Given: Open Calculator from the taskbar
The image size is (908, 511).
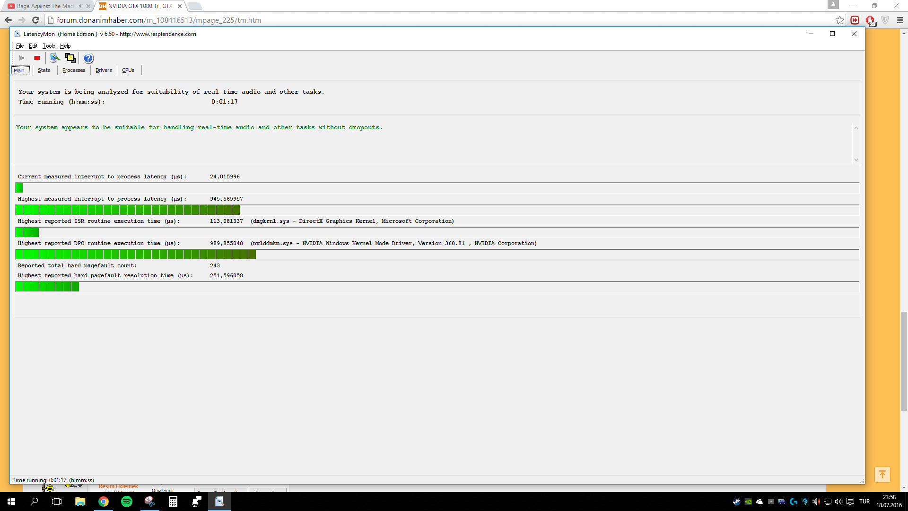Looking at the screenshot, I should pyautogui.click(x=173, y=502).
